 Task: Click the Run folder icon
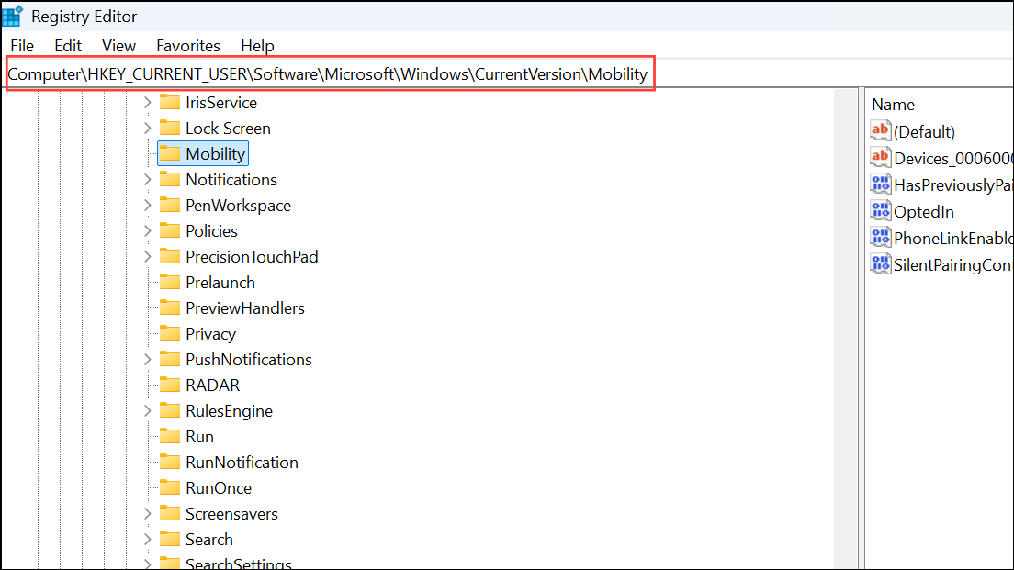pos(169,437)
